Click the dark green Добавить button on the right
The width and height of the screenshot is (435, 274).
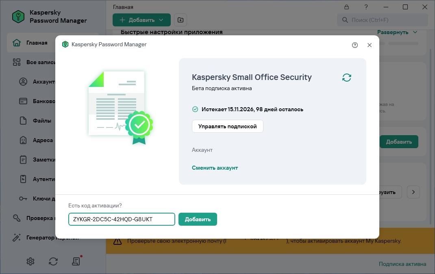[x=399, y=142]
